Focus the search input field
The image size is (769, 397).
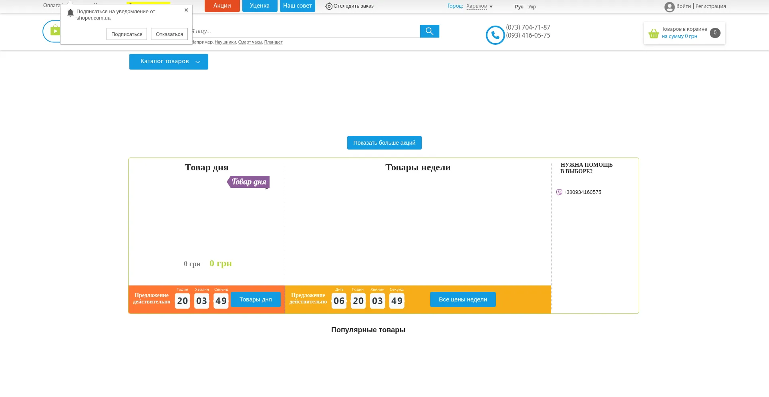point(306,31)
